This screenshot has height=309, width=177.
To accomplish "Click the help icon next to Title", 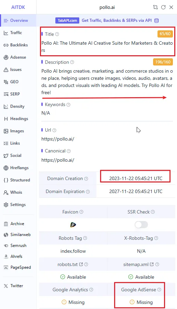I will click(57, 34).
